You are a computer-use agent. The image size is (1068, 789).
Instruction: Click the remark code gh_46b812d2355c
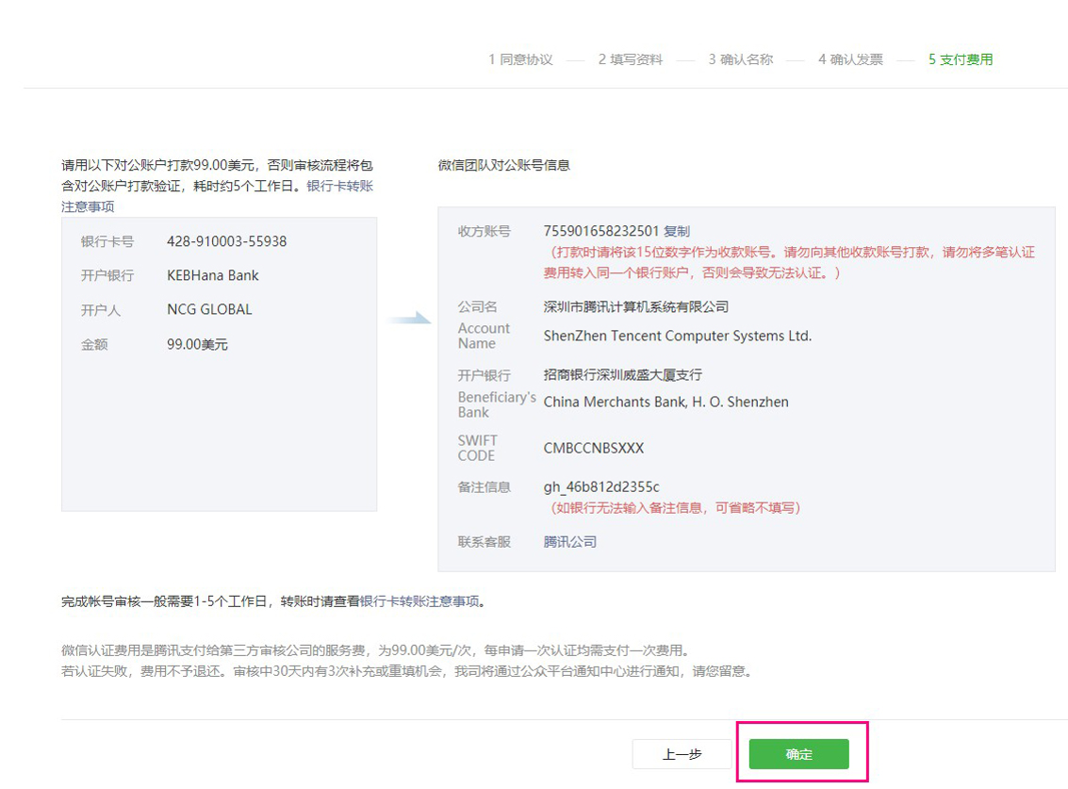tap(601, 486)
